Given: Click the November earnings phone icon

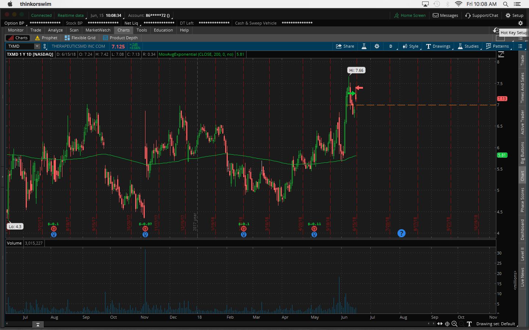Looking at the screenshot, I should coord(145,229).
